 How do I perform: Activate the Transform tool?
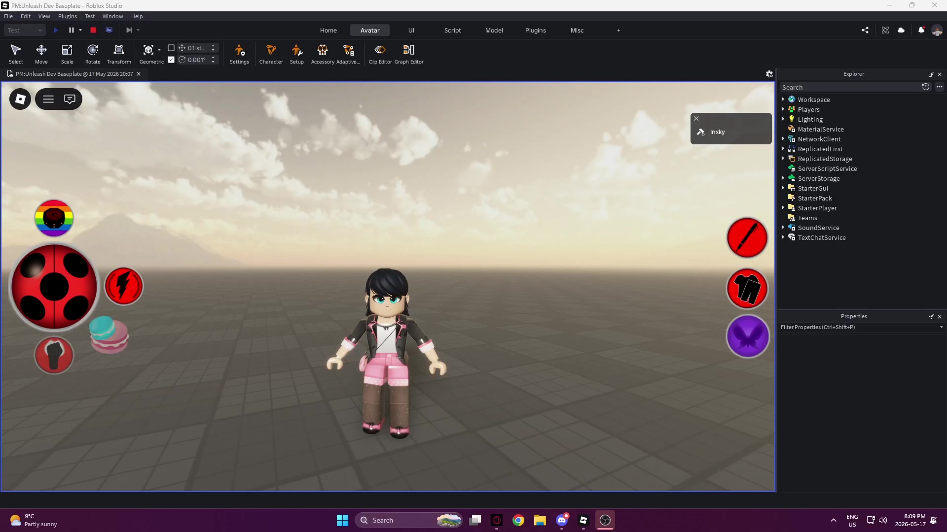[119, 54]
